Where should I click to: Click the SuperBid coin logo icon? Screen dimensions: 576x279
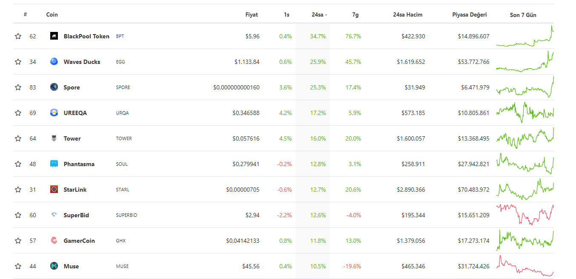click(x=54, y=215)
